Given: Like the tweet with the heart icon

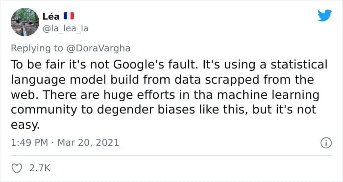Looking at the screenshot, I should coord(17,168).
